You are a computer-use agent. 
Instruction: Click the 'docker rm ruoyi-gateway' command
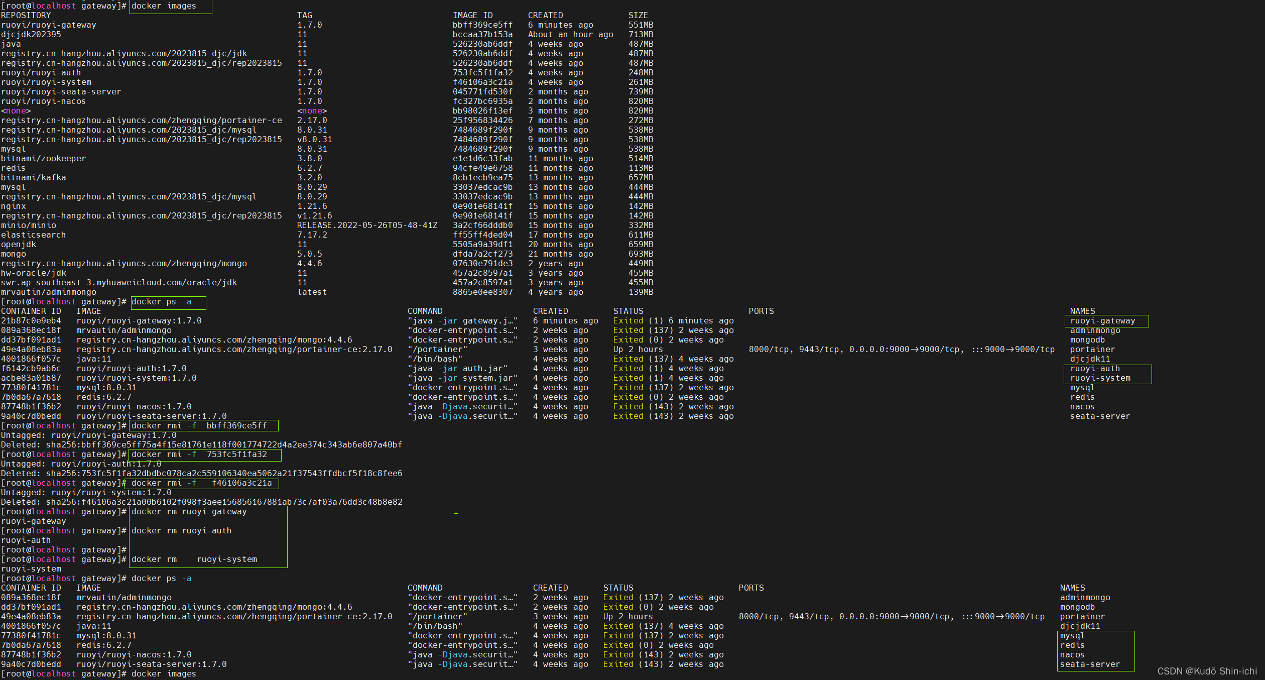pos(189,512)
